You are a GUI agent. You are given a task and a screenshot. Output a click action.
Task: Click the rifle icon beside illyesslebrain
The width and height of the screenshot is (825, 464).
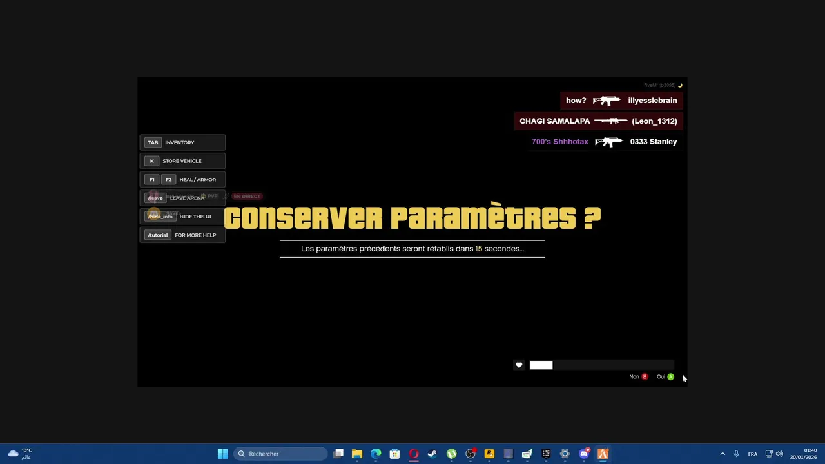(x=607, y=101)
